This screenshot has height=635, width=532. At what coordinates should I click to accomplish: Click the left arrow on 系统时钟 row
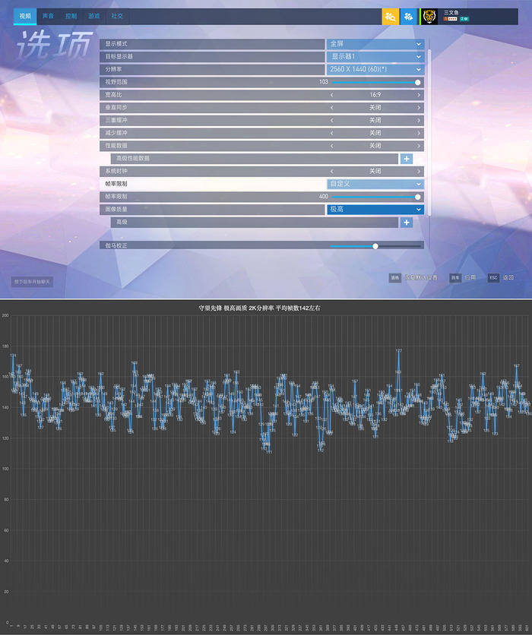pyautogui.click(x=332, y=172)
